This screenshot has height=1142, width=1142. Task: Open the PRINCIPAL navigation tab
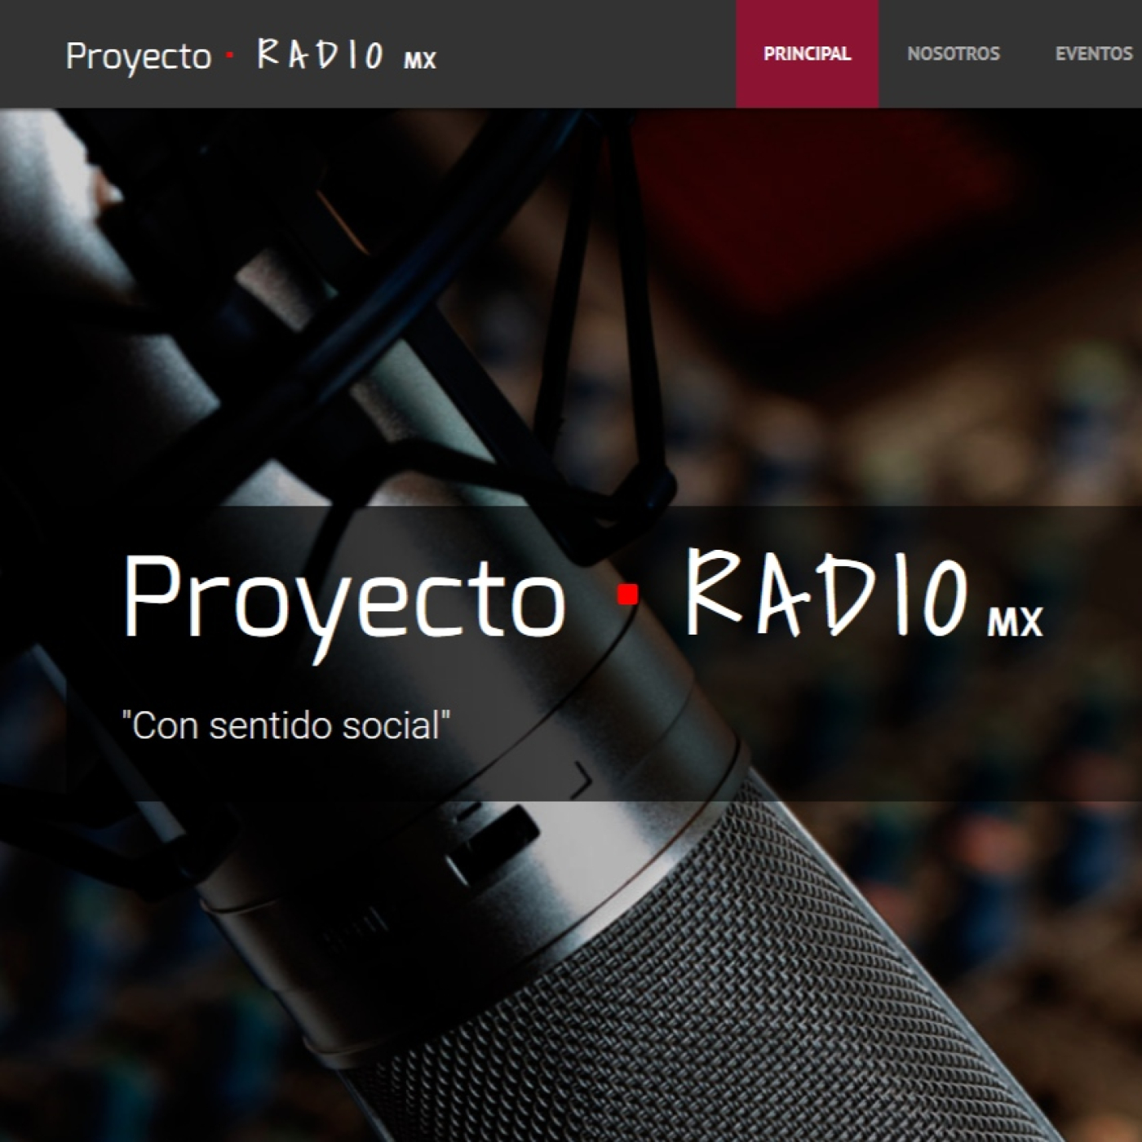click(807, 54)
